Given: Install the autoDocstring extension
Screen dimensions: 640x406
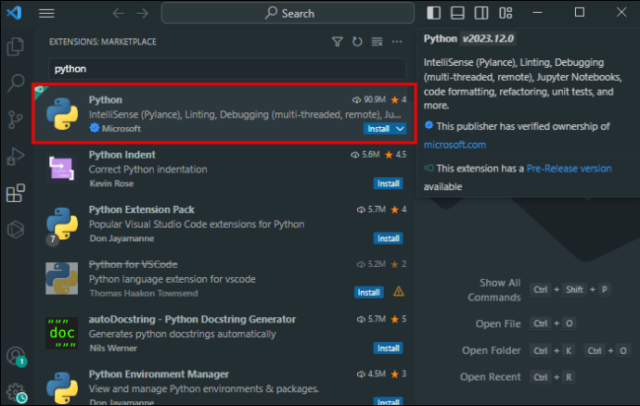Looking at the screenshot, I should click(x=388, y=348).
